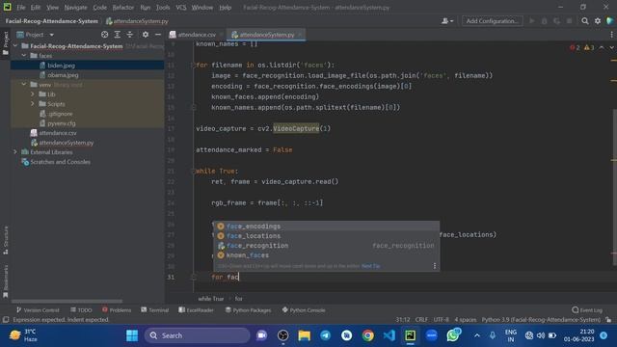
Task: Open the Refactor menu
Action: point(122,8)
